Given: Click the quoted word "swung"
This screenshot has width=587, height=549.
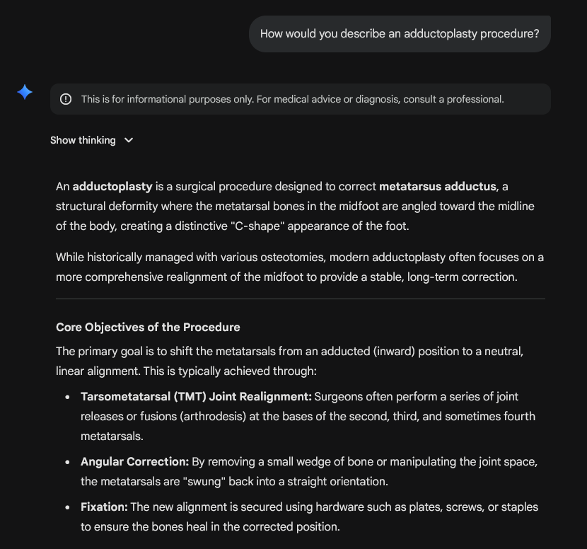Looking at the screenshot, I should (204, 482).
